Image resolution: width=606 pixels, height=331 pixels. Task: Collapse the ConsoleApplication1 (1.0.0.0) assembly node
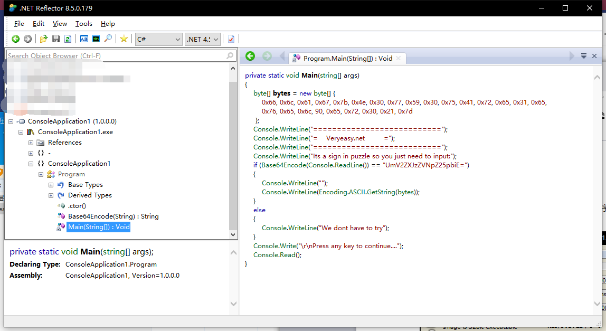tap(11, 121)
